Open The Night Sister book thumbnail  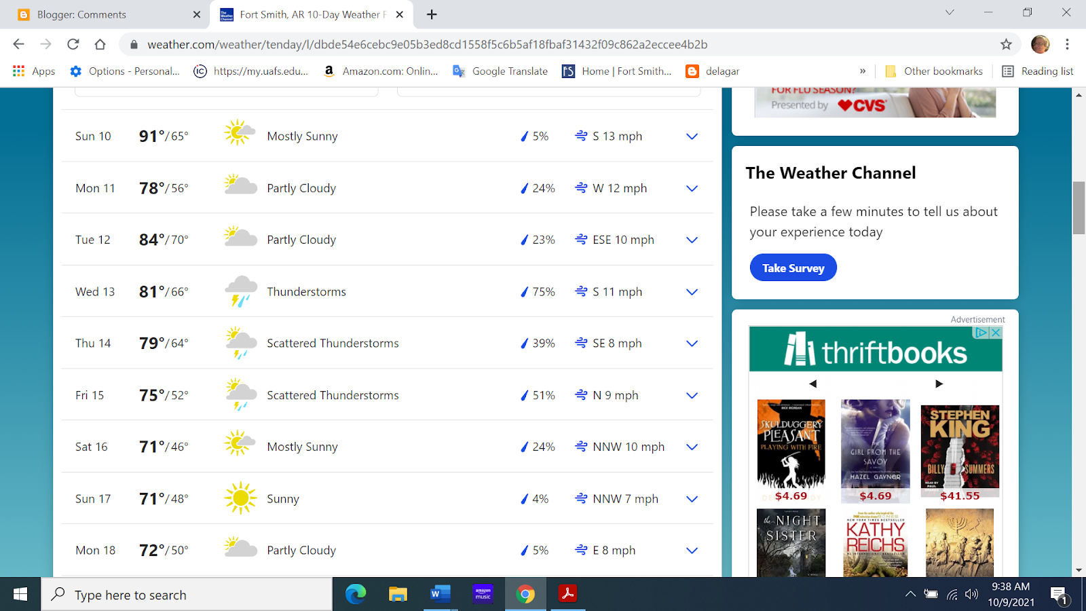[x=791, y=543]
